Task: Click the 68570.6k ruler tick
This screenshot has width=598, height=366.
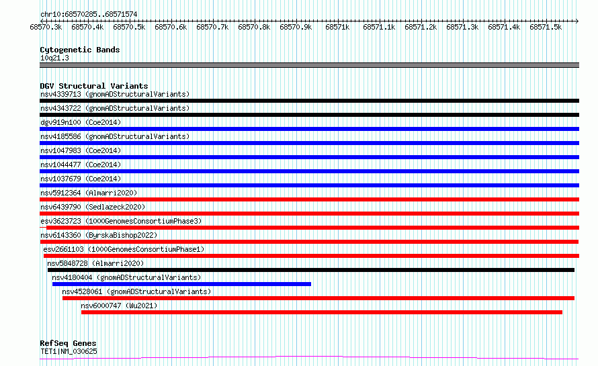Action: (171, 27)
